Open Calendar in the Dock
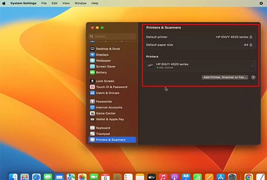The height and width of the screenshot is (180, 267). click(x=105, y=177)
